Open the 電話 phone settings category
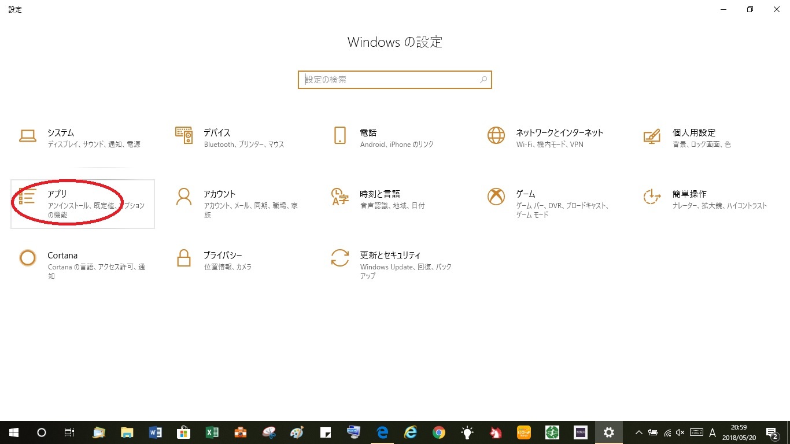This screenshot has height=444, width=790. tap(395, 138)
